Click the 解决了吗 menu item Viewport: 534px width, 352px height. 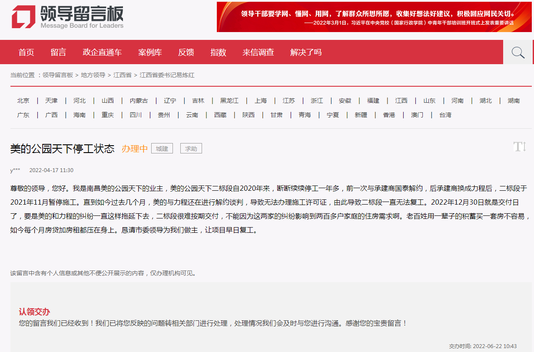[306, 52]
